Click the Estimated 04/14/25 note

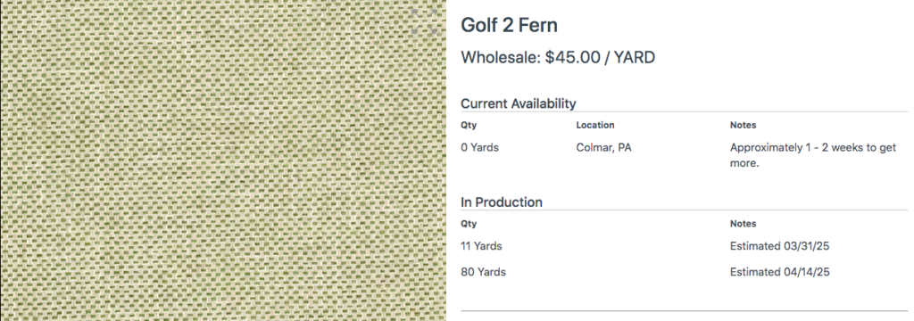(779, 272)
